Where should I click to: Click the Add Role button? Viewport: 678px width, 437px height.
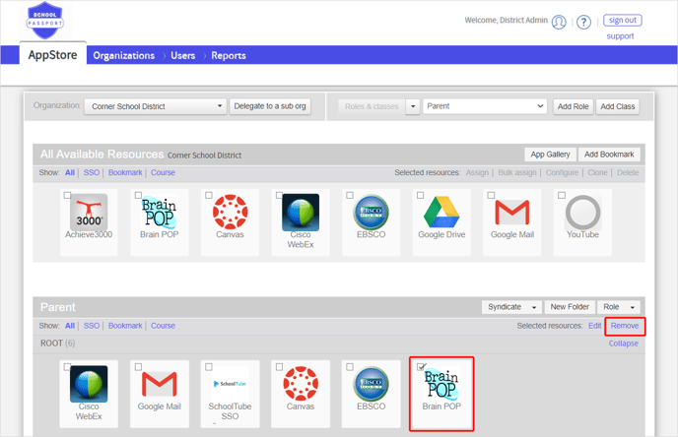tap(573, 106)
